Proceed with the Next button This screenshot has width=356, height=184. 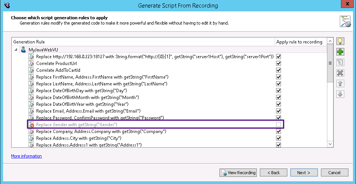[x=304, y=173]
